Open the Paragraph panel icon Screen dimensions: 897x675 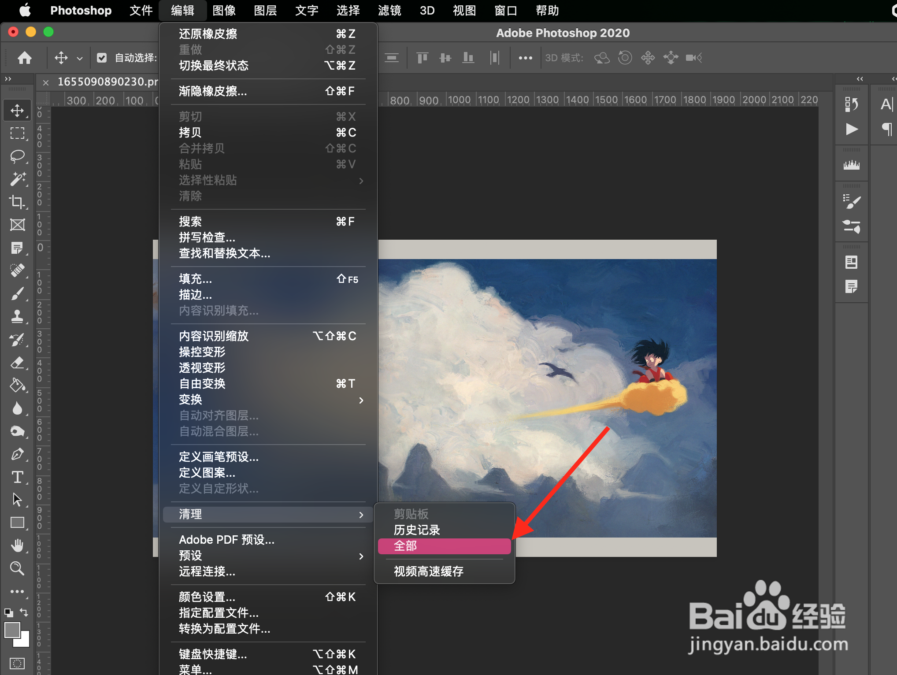point(886,129)
